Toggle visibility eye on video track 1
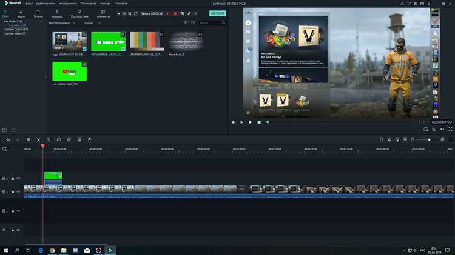This screenshot has height=255, width=455. [18, 211]
